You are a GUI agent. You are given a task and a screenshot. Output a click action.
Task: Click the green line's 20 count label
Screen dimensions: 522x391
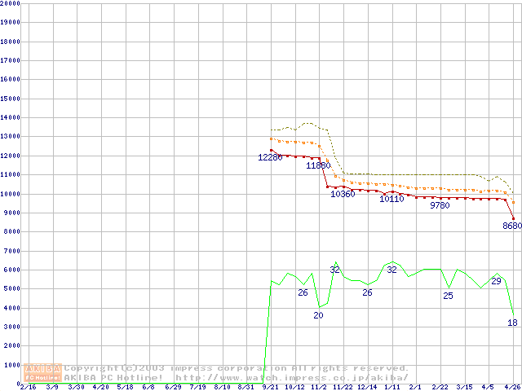tap(318, 315)
